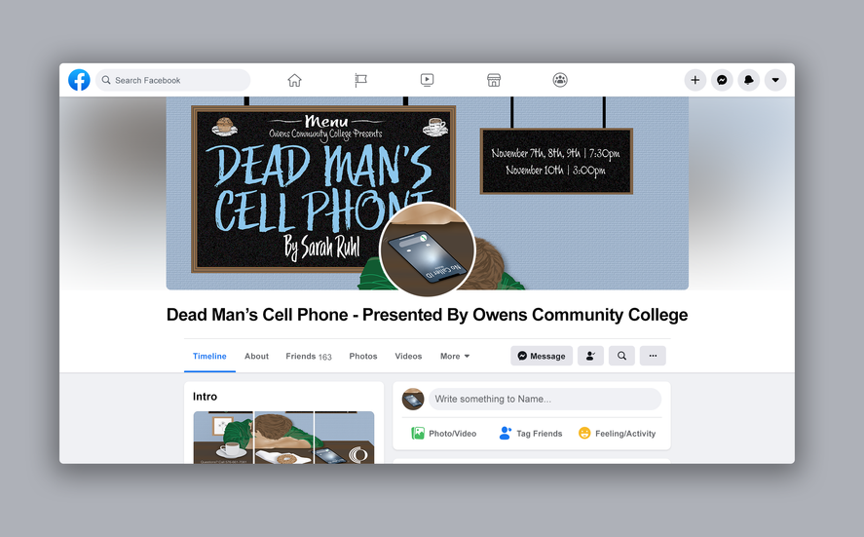Click the Friends status person icon button
Image resolution: width=864 pixels, height=537 pixels.
click(x=590, y=356)
